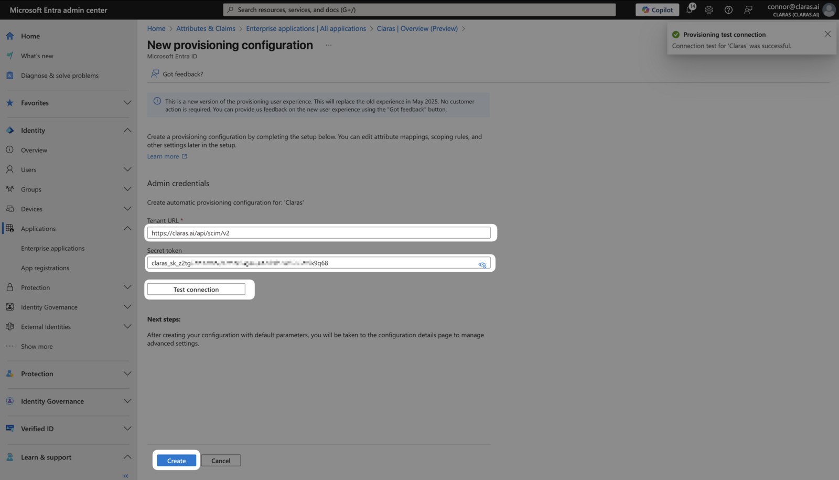Screen dimensions: 839x480
Task: Open the Home sidebar item
Action: click(30, 36)
